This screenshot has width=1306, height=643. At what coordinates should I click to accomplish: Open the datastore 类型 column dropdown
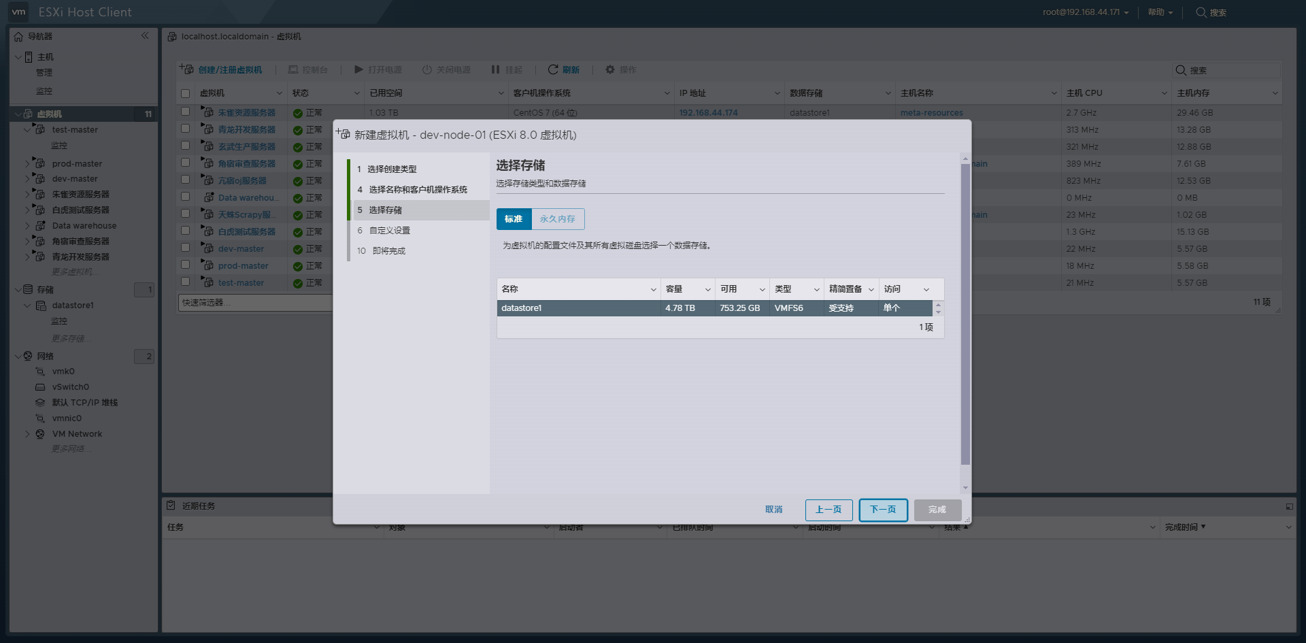(816, 289)
